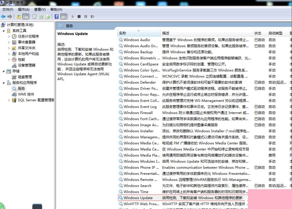Select the Windows Installer service
292x209 pixels.
click(205, 131)
